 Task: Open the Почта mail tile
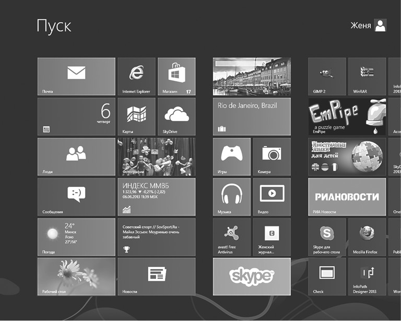pyautogui.click(x=76, y=77)
